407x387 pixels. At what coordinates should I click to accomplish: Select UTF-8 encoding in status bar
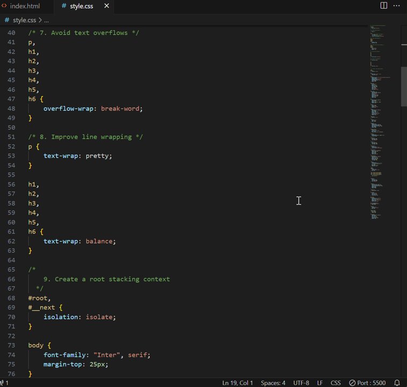coord(301,383)
